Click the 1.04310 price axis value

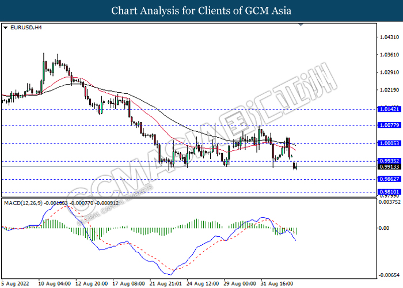(x=389, y=37)
